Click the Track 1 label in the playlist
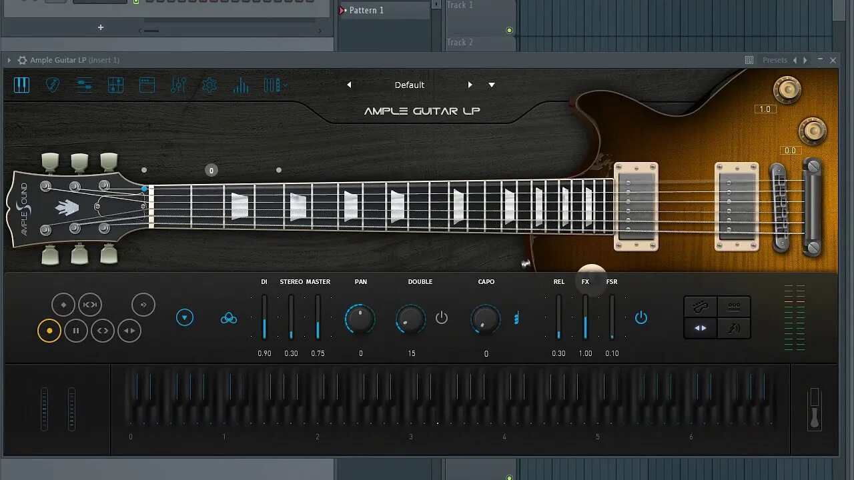Screen dimensions: 854x480 460,5
